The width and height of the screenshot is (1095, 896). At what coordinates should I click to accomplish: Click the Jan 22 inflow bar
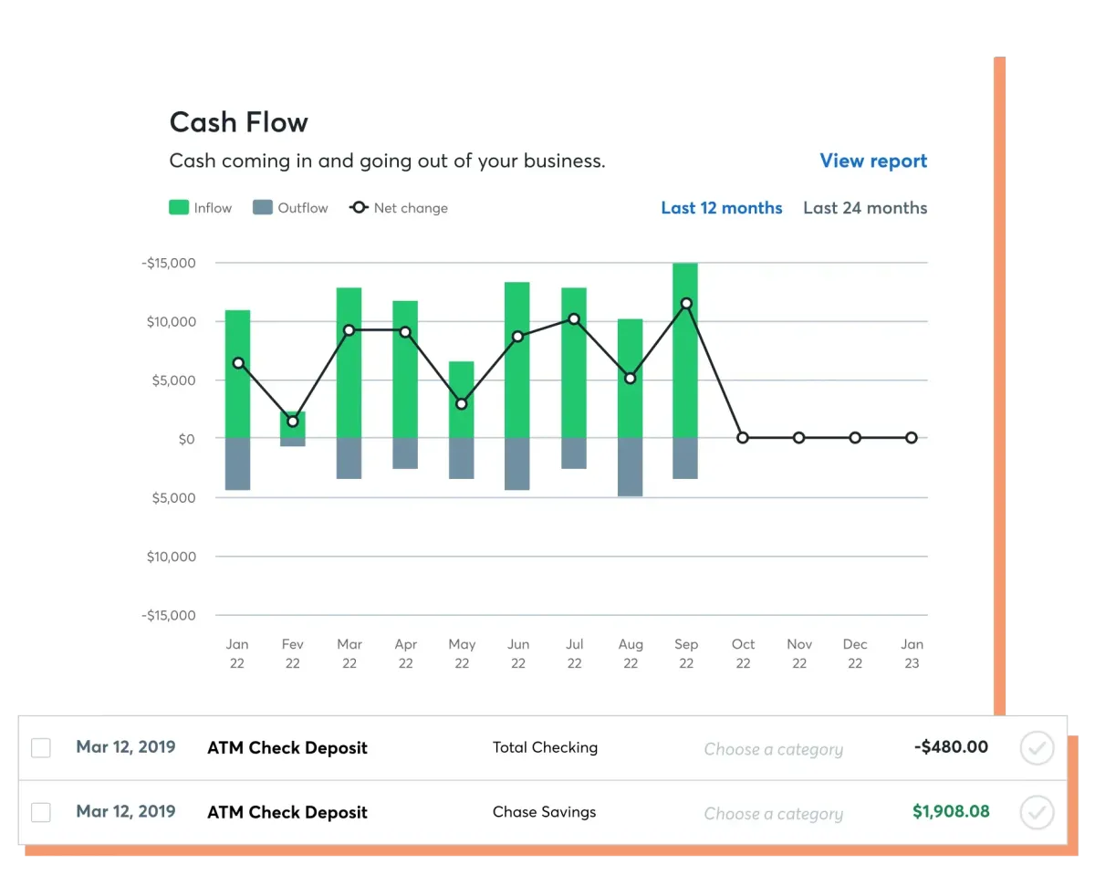click(x=238, y=374)
